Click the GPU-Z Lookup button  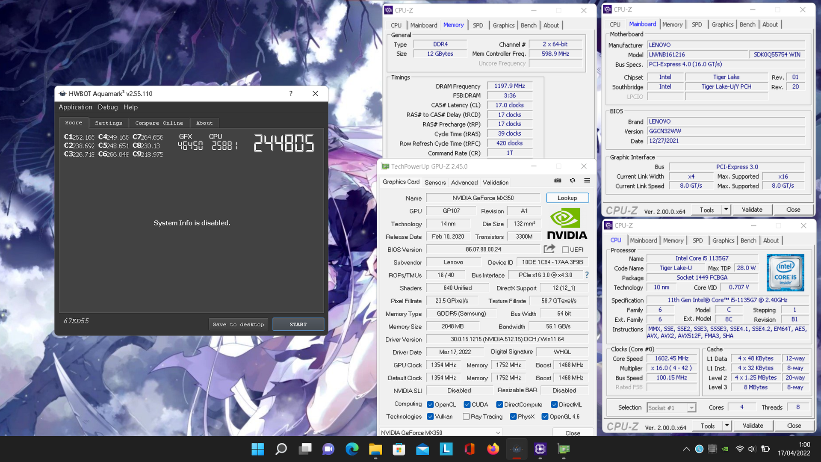pos(567,198)
